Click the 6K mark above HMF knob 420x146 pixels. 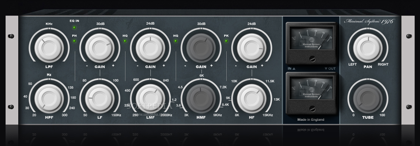pos(202,76)
